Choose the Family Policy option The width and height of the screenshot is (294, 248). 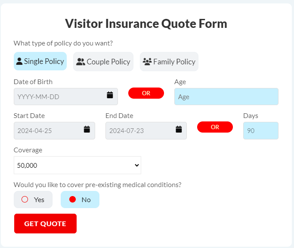(169, 62)
